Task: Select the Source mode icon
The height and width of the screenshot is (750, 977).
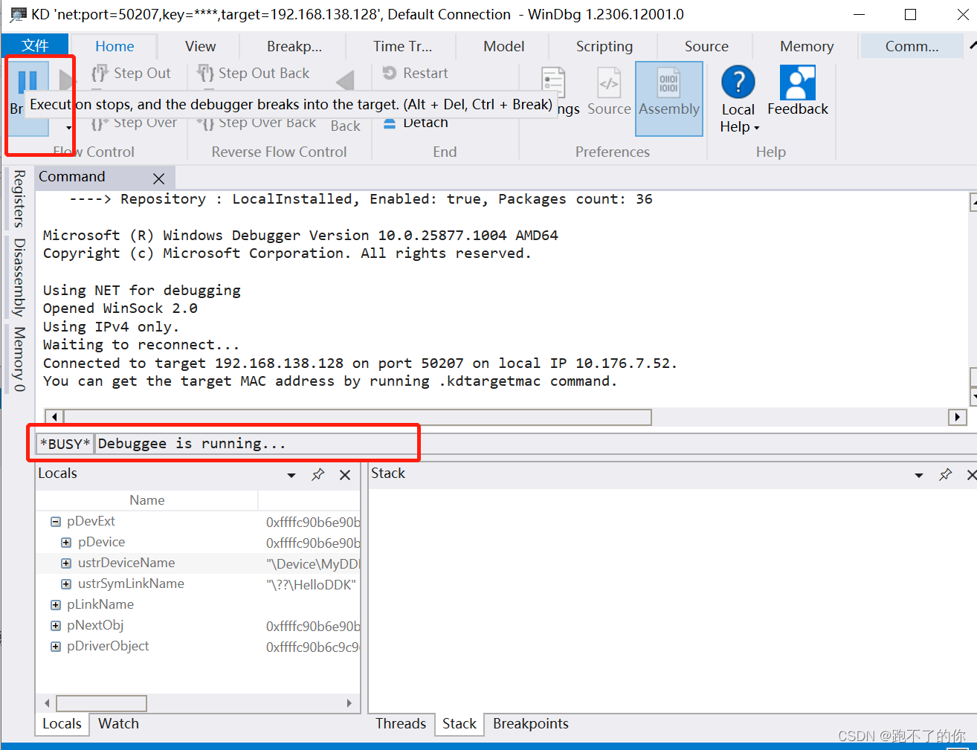Action: [609, 83]
